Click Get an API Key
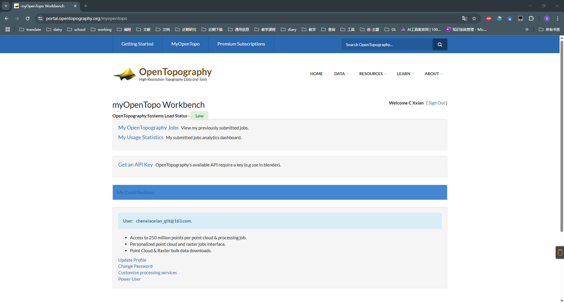Screen dimensions: 564x303 [x=135, y=165]
